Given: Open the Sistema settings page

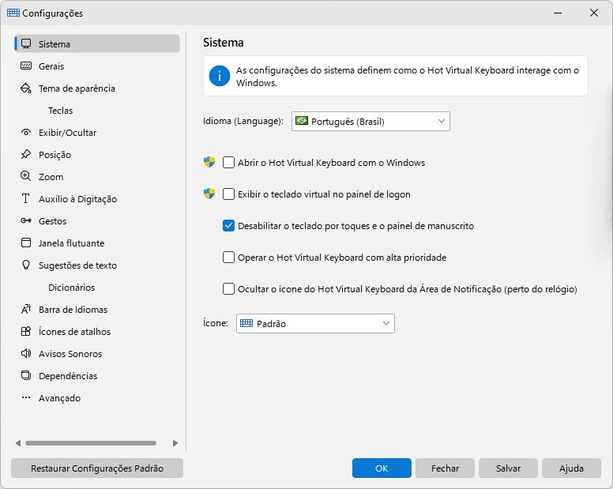Looking at the screenshot, I should coord(97,43).
